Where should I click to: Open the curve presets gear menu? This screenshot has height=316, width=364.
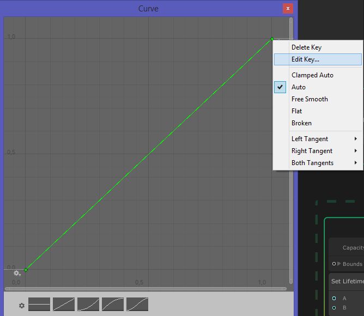(x=22, y=306)
